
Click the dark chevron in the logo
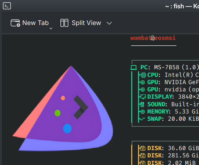tap(81, 107)
